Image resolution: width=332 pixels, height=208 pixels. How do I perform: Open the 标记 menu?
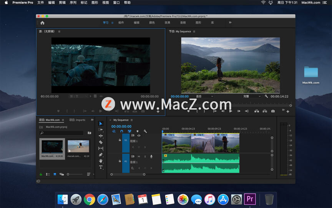pyautogui.click(x=84, y=3)
